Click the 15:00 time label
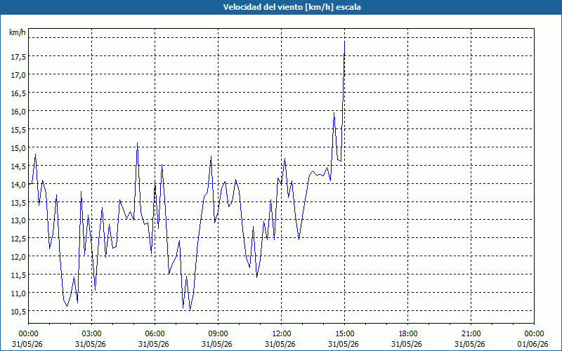Viewport: 562px width, 351px height. point(344,334)
